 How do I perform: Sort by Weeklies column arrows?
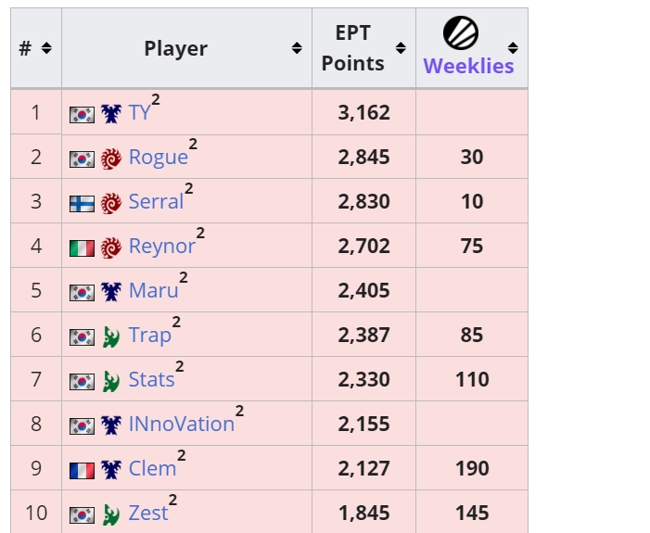point(513,48)
